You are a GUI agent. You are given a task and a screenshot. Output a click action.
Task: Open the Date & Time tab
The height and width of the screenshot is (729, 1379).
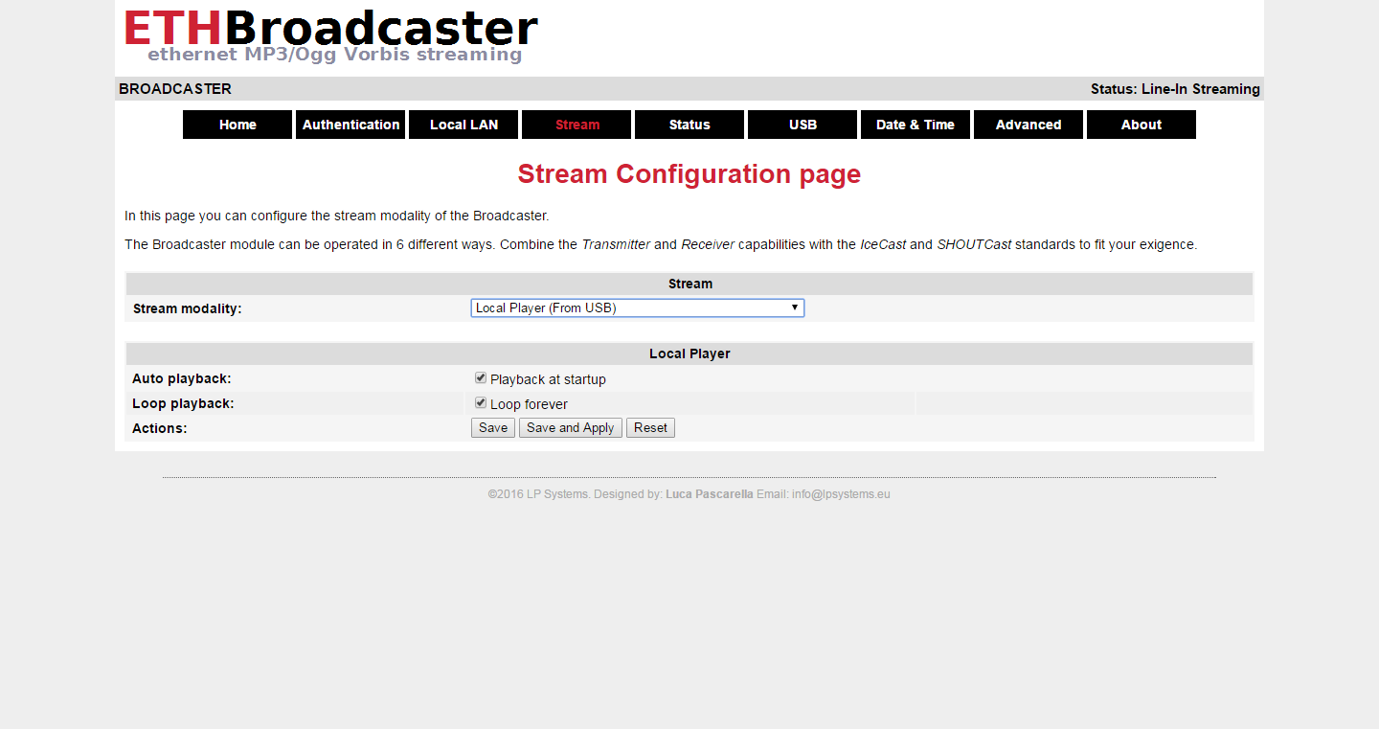[x=916, y=125]
